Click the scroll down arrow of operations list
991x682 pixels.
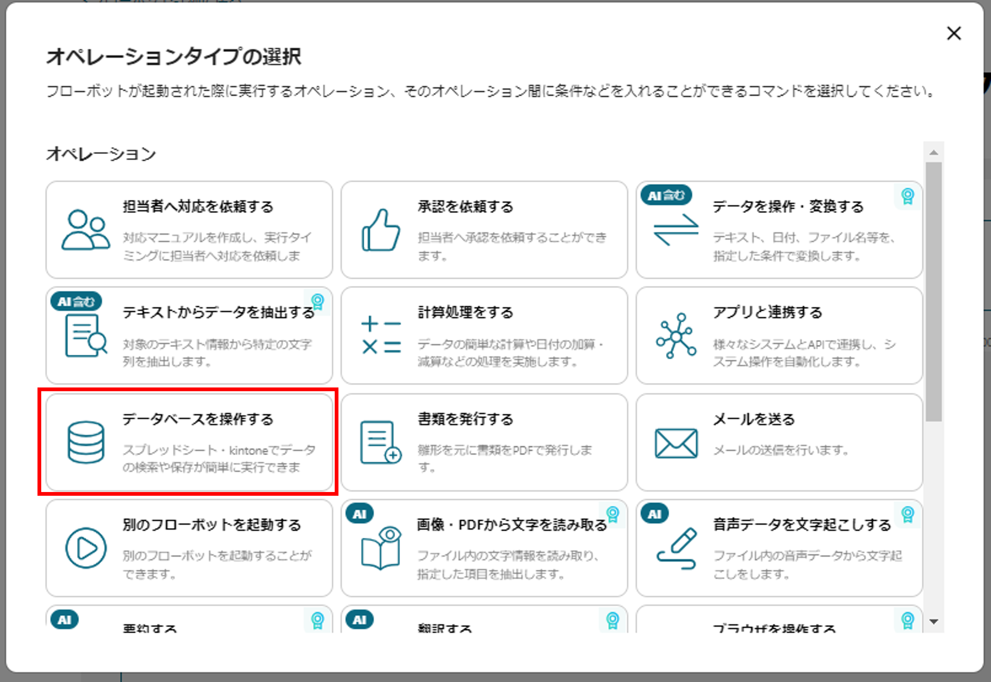tap(934, 622)
